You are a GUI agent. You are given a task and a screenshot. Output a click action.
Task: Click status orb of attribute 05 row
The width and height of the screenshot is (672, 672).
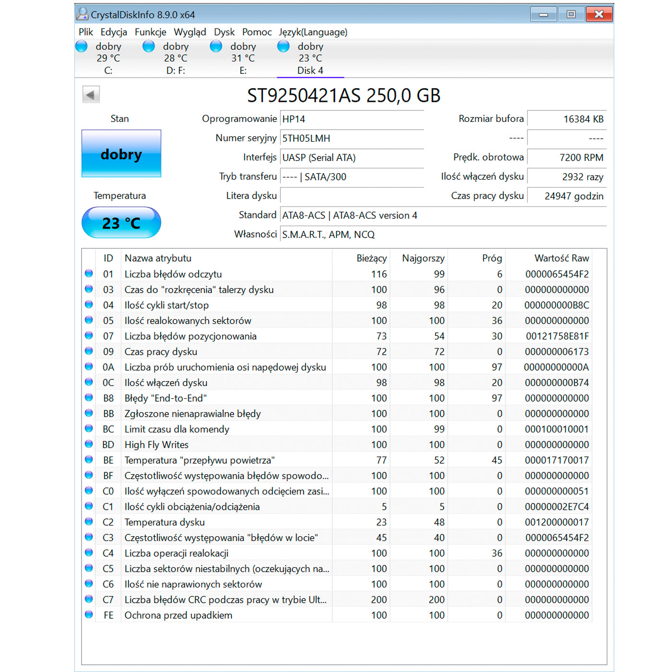tap(89, 320)
